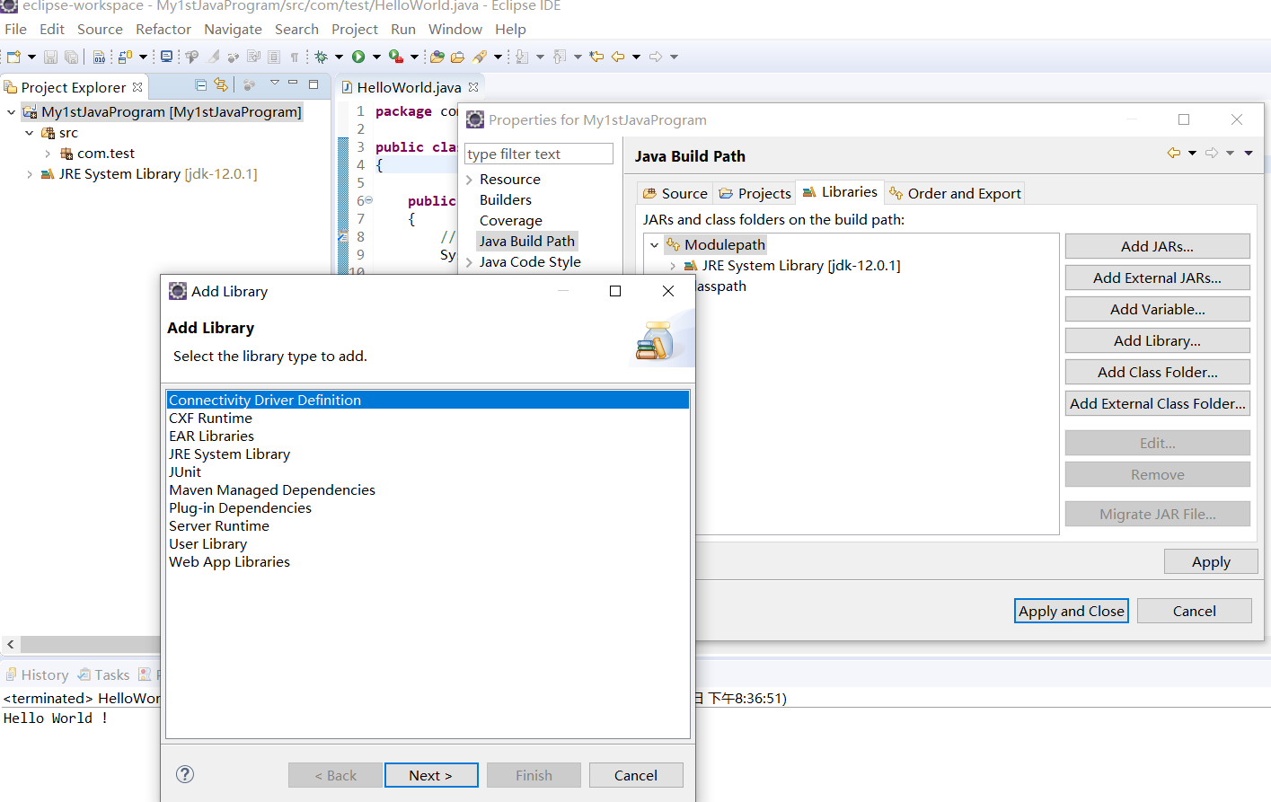Select the Libraries tab
The width and height of the screenshot is (1271, 802).
[840, 192]
